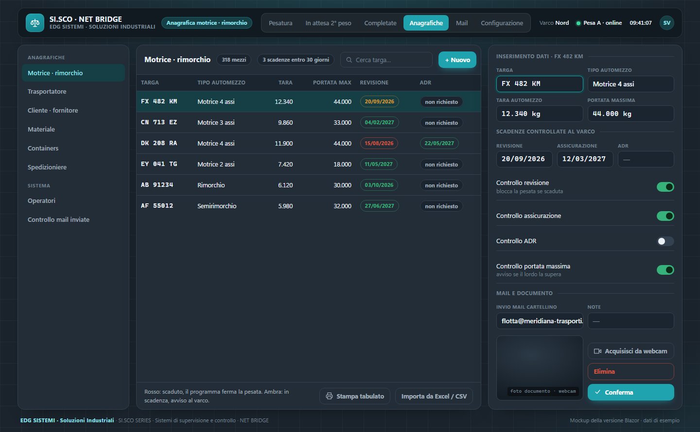The height and width of the screenshot is (432, 700).
Task: Click the printer icon on Stampa tabulato
Action: [329, 396]
